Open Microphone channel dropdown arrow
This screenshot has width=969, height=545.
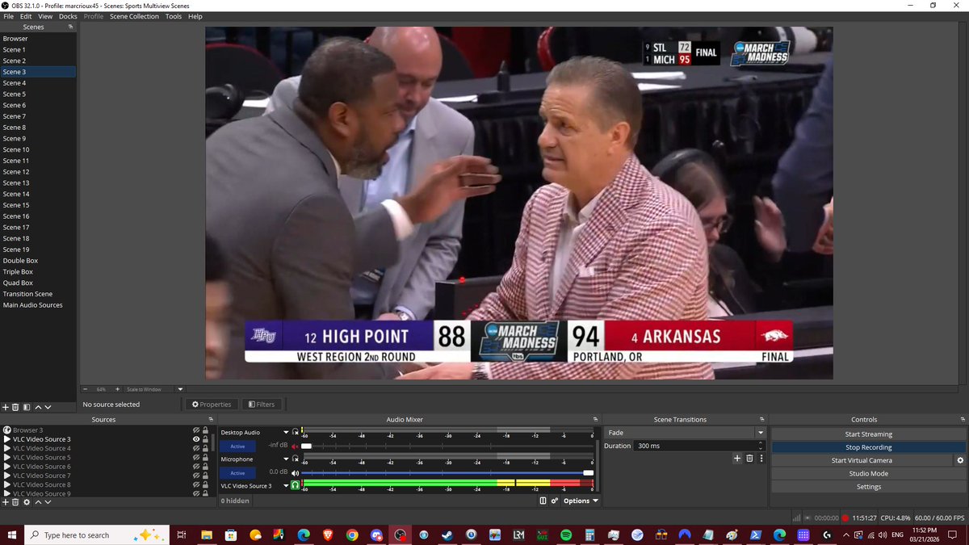(286, 459)
